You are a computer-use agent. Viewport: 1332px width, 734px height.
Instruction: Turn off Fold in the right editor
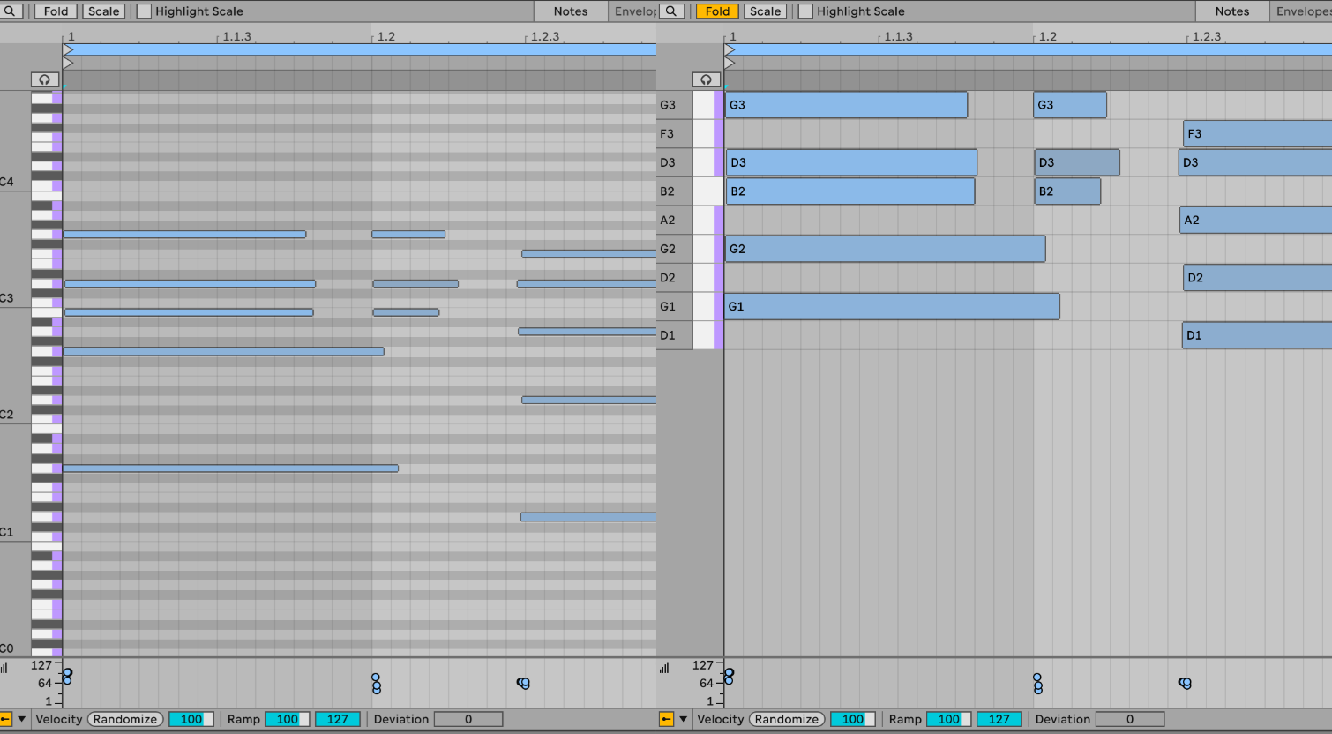717,11
